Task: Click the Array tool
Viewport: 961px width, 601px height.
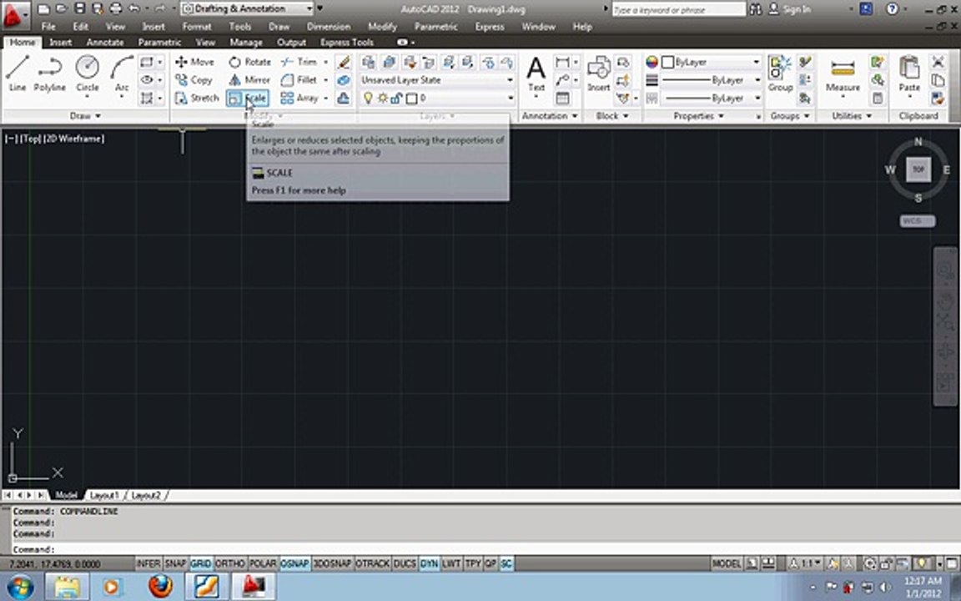Action: point(299,98)
